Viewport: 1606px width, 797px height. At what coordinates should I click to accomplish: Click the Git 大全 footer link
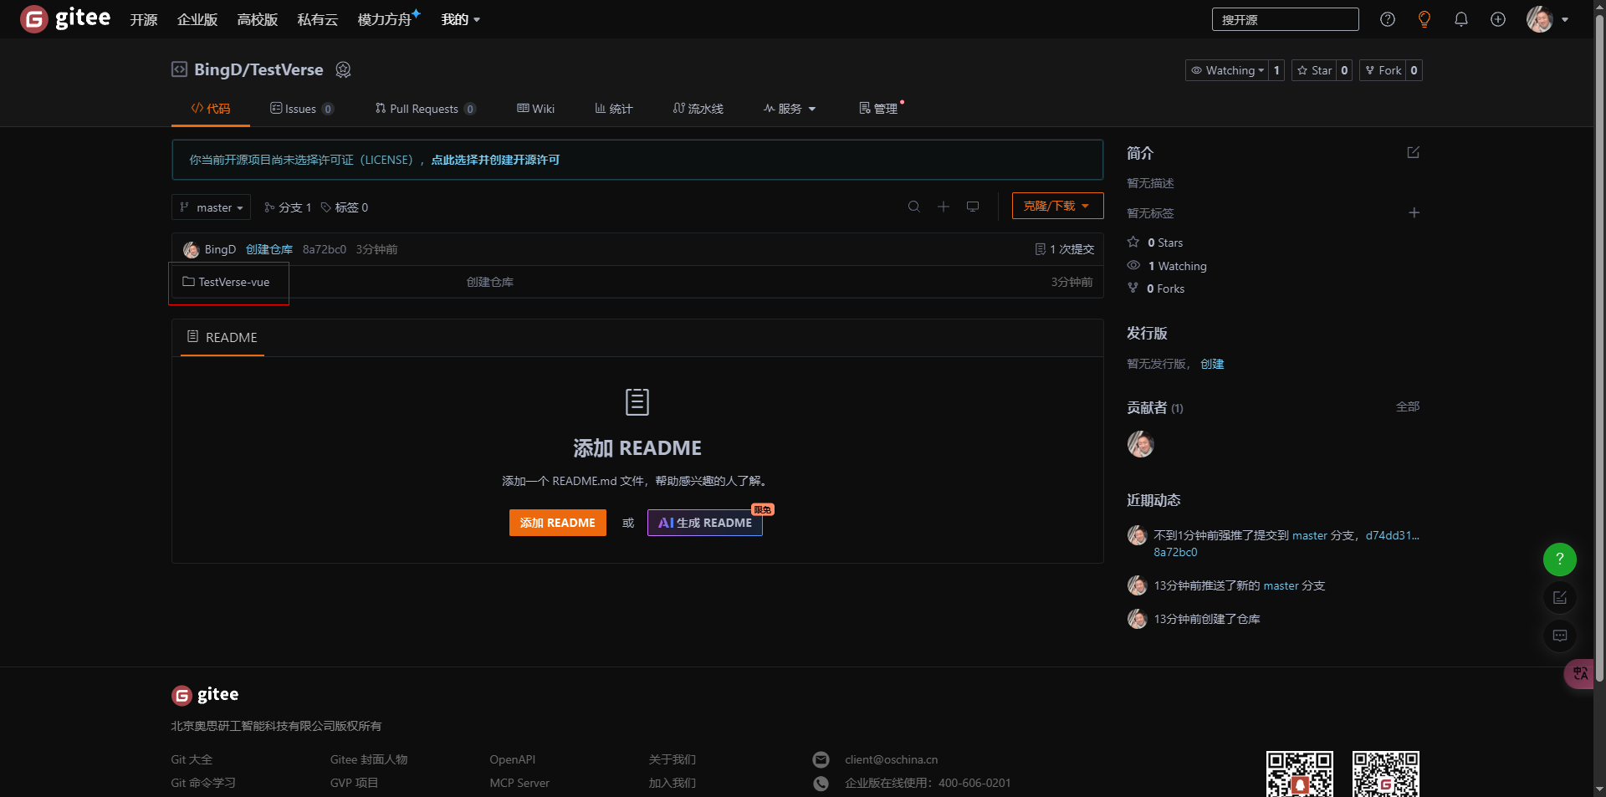coord(192,759)
